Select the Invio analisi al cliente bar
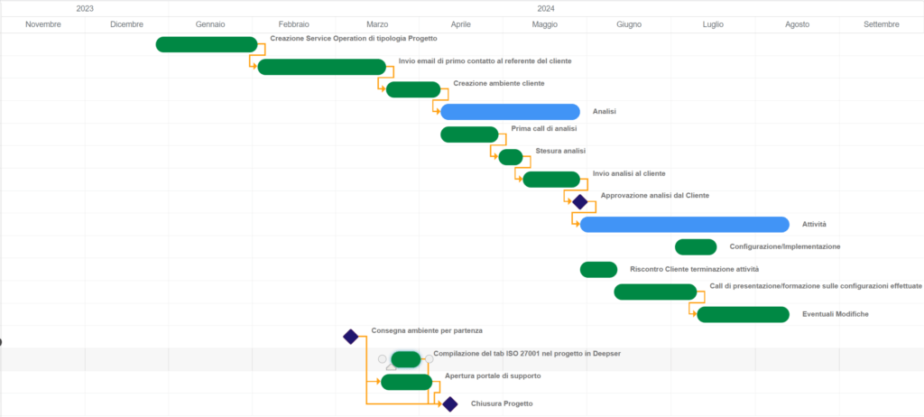Viewport: 924px width, 417px height. (x=551, y=180)
